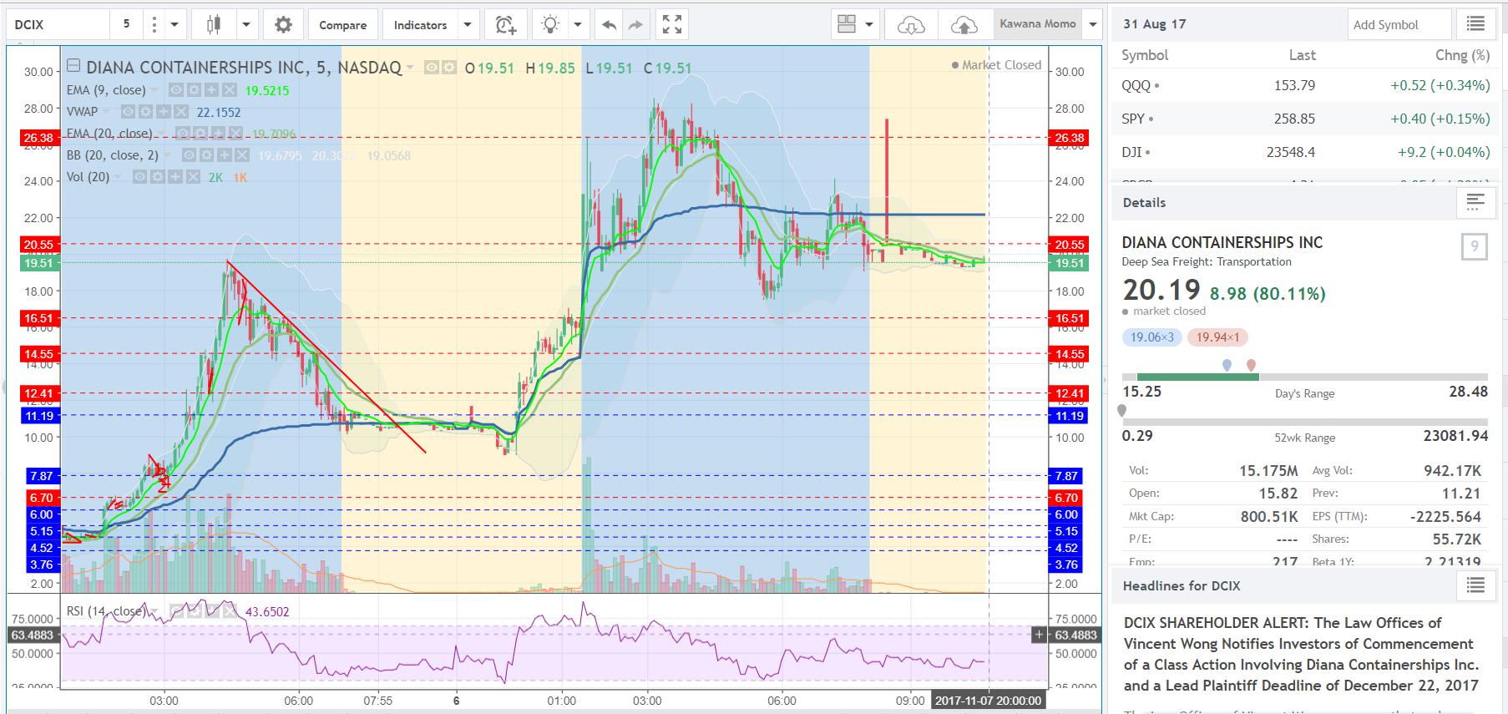Open the three-dot interval options menu
Image resolution: width=1508 pixels, height=714 pixels.
pyautogui.click(x=154, y=25)
